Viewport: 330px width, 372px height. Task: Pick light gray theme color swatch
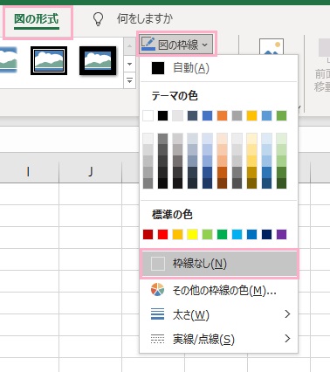tap(177, 115)
